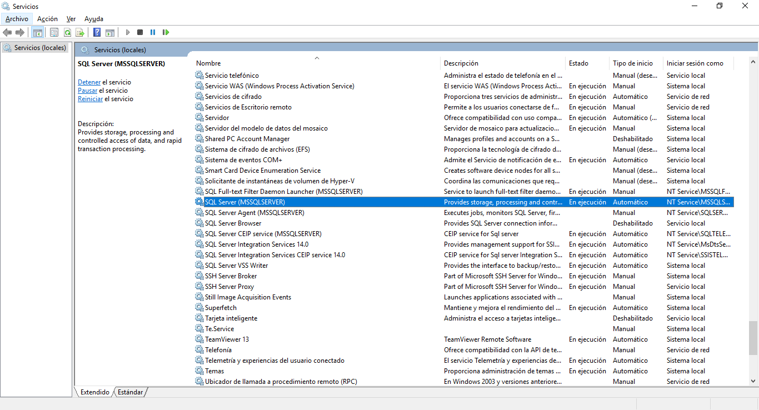Switch to the Estándar tab

pos(131,392)
